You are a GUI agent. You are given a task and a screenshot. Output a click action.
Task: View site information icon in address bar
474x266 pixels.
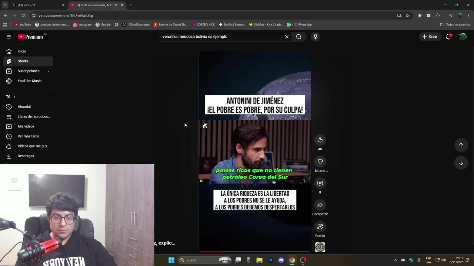click(x=34, y=16)
